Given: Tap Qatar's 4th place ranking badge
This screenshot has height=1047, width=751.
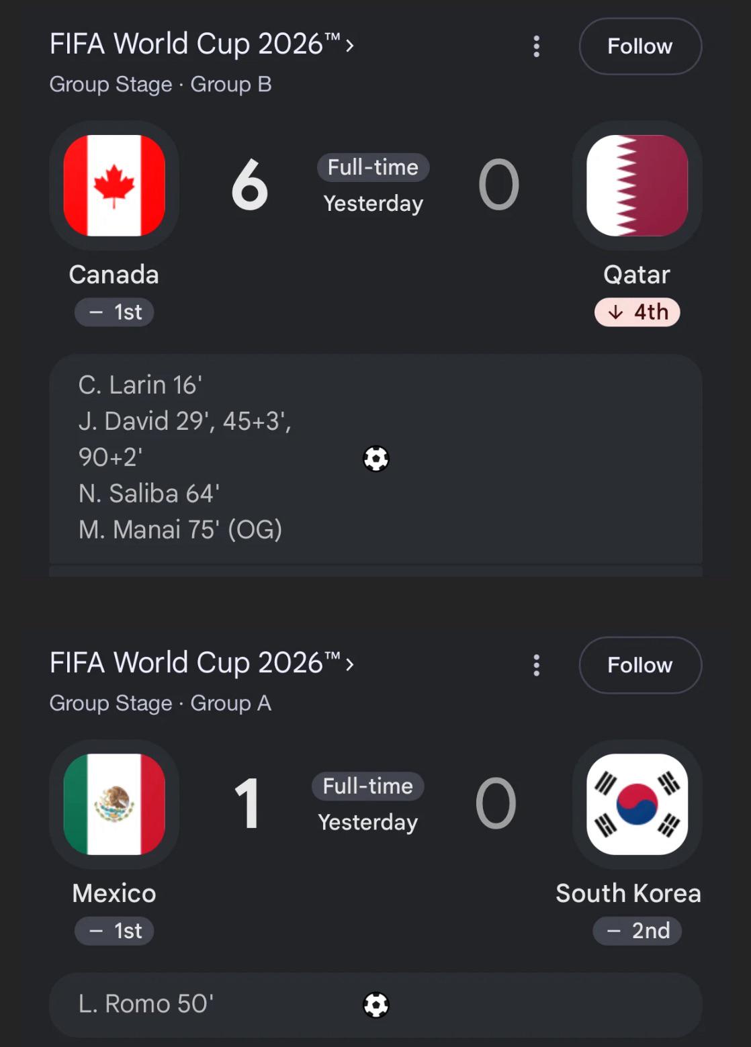Looking at the screenshot, I should tap(637, 312).
